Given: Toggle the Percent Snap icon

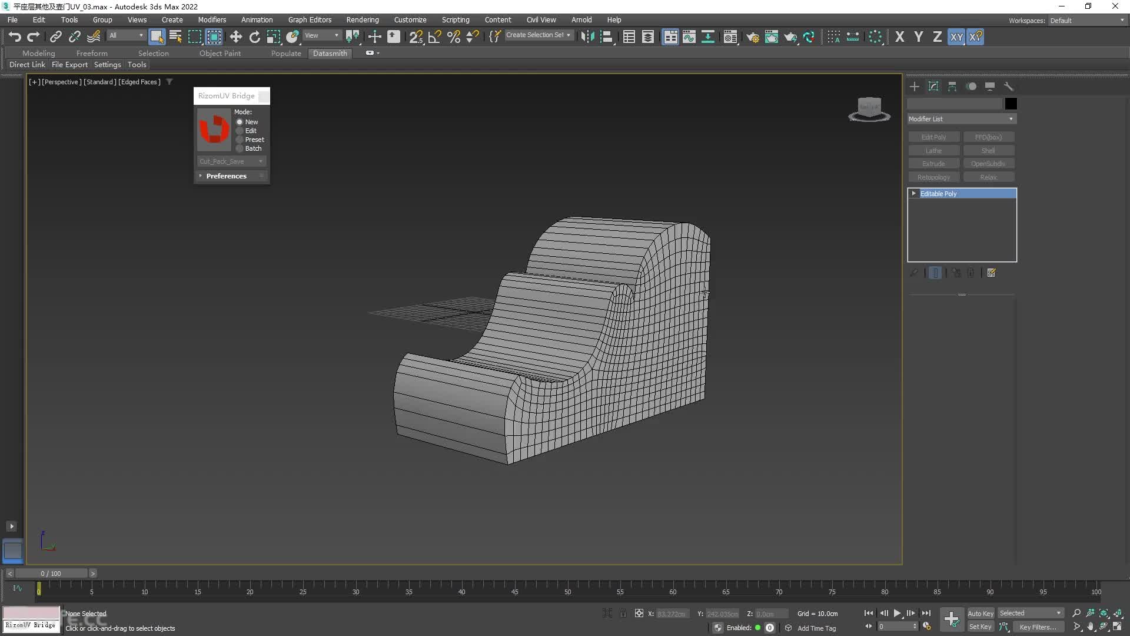Looking at the screenshot, I should click(x=454, y=37).
